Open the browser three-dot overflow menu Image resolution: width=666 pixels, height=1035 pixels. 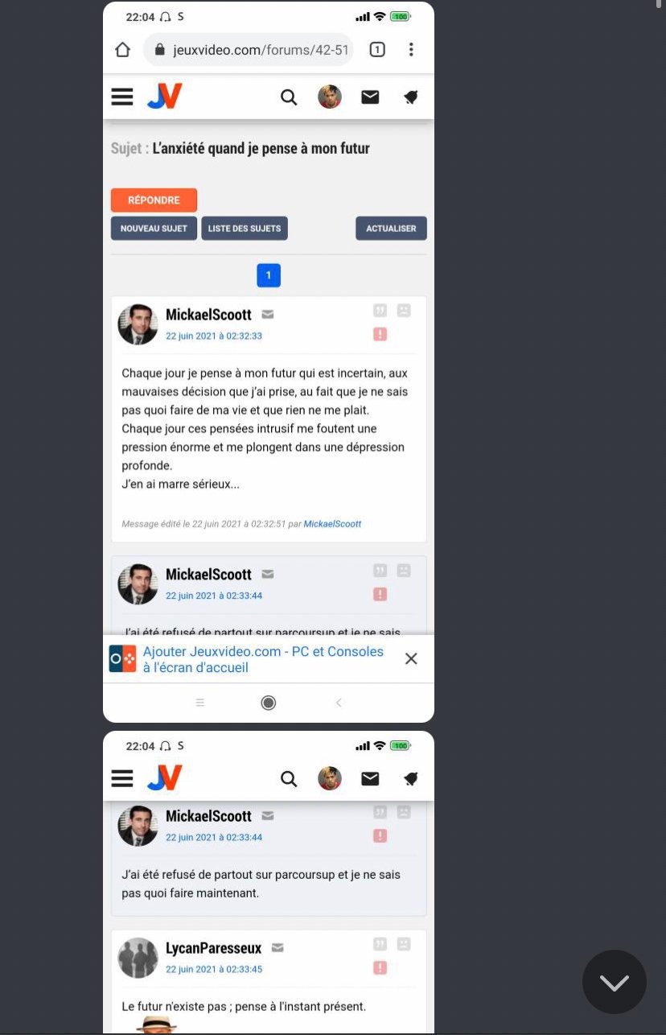click(x=411, y=50)
